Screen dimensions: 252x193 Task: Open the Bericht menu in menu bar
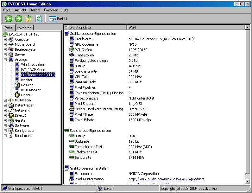point(35,10)
